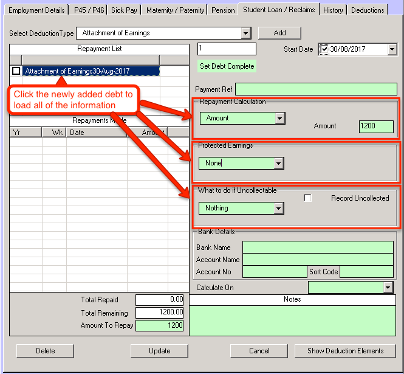The width and height of the screenshot is (404, 374).
Task: Go to the Deductions tab
Action: [x=368, y=10]
